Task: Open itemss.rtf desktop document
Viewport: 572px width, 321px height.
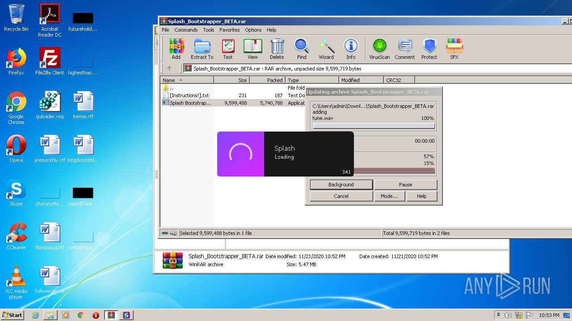Action: tap(83, 105)
